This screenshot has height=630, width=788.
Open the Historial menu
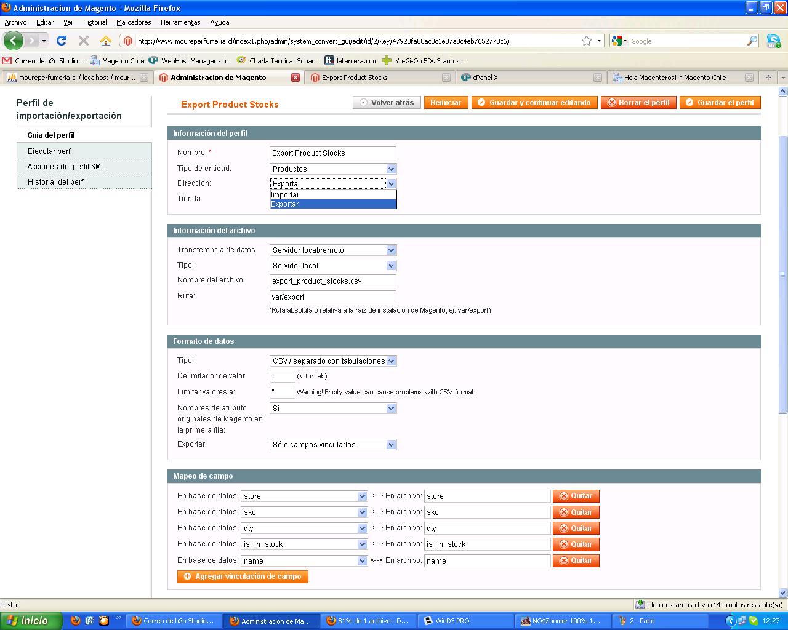coord(95,22)
